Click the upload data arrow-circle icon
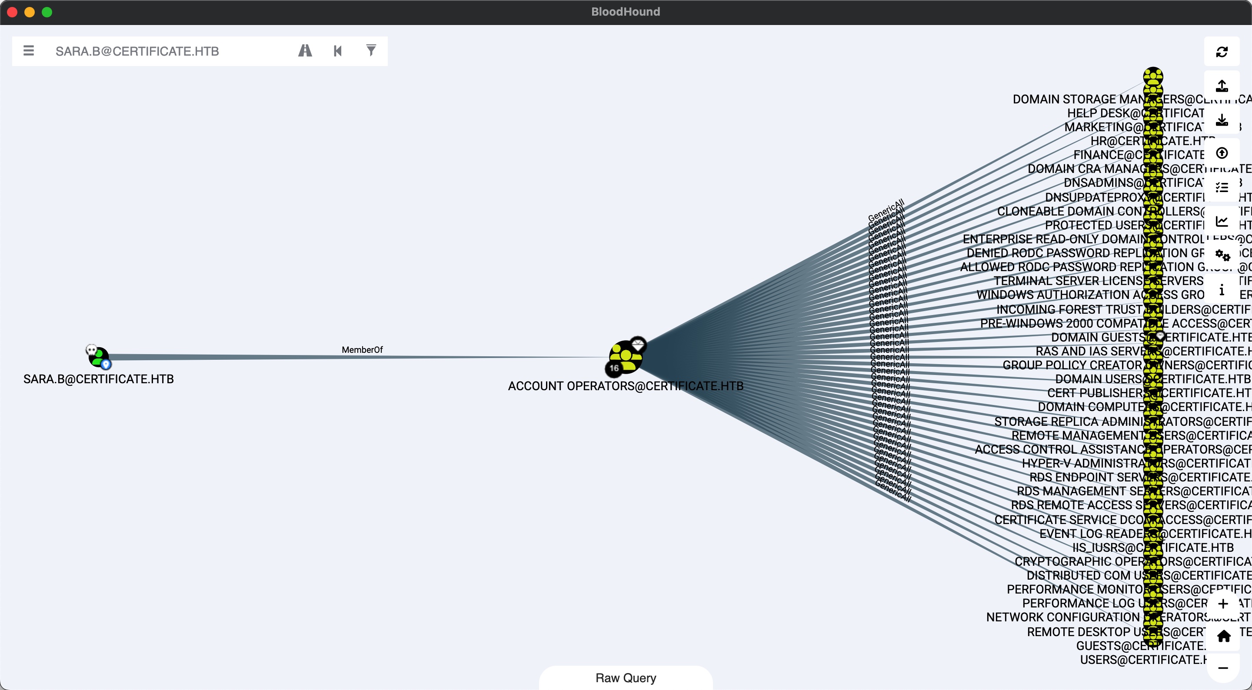The height and width of the screenshot is (690, 1252). point(1222,153)
